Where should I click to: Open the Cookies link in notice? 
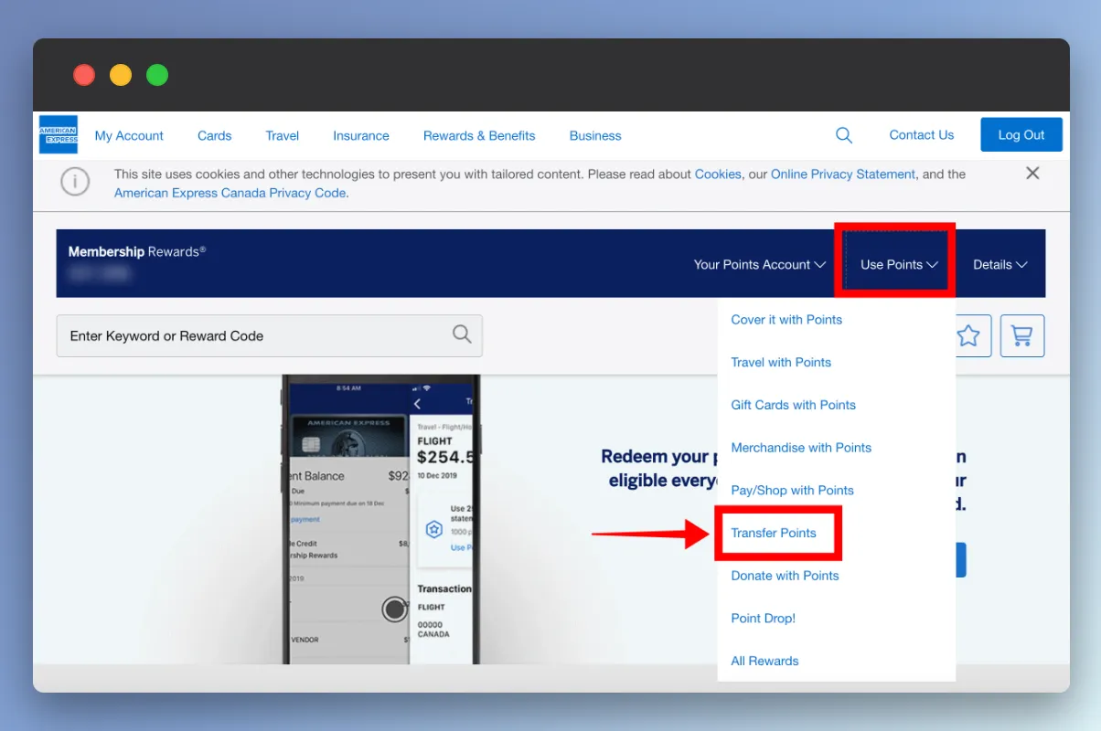pyautogui.click(x=718, y=174)
